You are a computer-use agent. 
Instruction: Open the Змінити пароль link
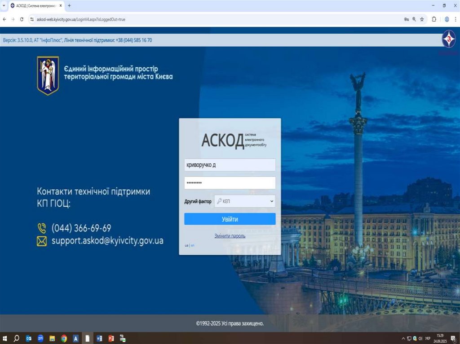click(x=230, y=236)
